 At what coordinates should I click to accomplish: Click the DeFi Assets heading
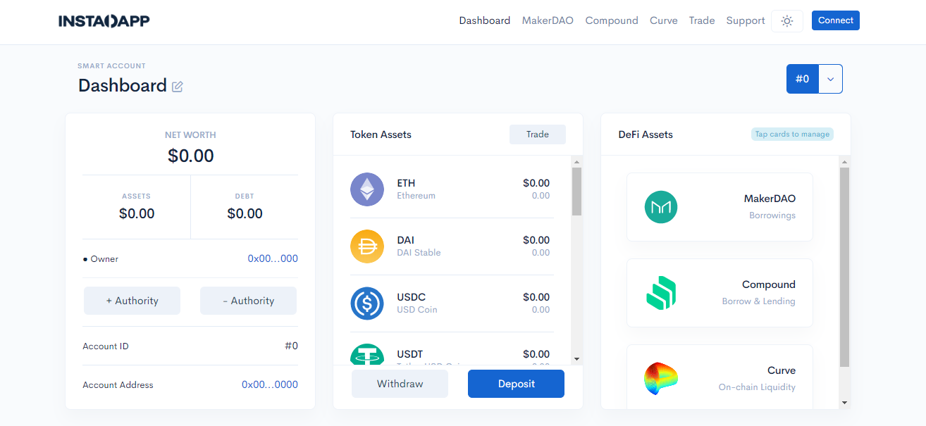pyautogui.click(x=646, y=134)
